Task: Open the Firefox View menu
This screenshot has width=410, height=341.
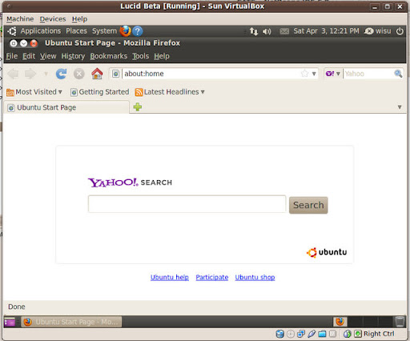Action: coord(48,56)
